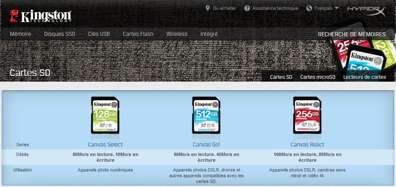396x187 pixels.
Task: Open the Canvas React series link
Action: pyautogui.click(x=307, y=145)
